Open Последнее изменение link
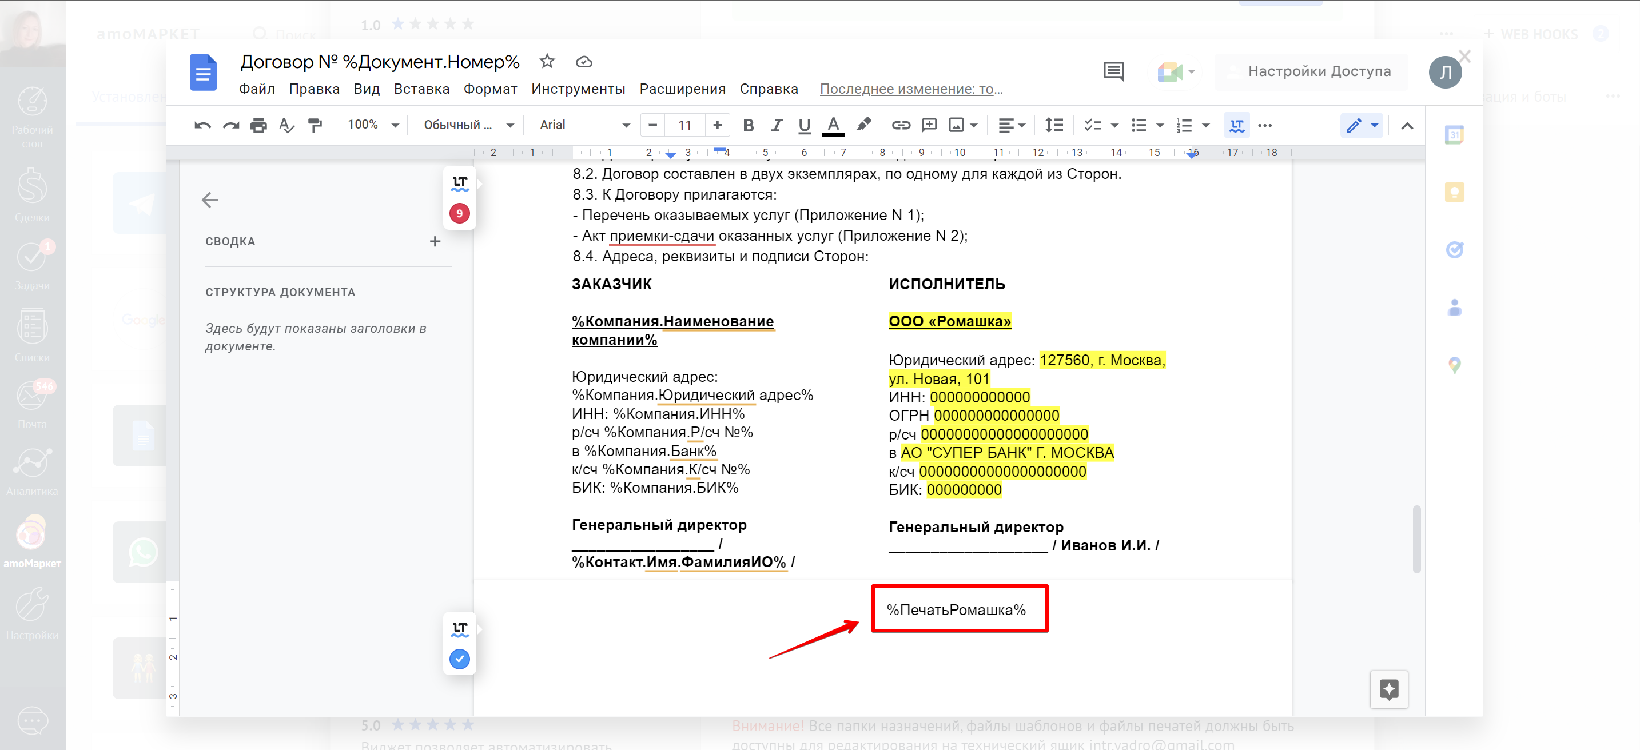Image resolution: width=1640 pixels, height=750 pixels. pyautogui.click(x=911, y=89)
